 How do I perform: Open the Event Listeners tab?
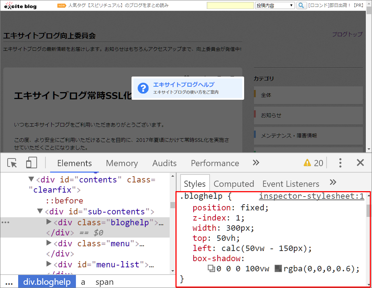pos(291,184)
